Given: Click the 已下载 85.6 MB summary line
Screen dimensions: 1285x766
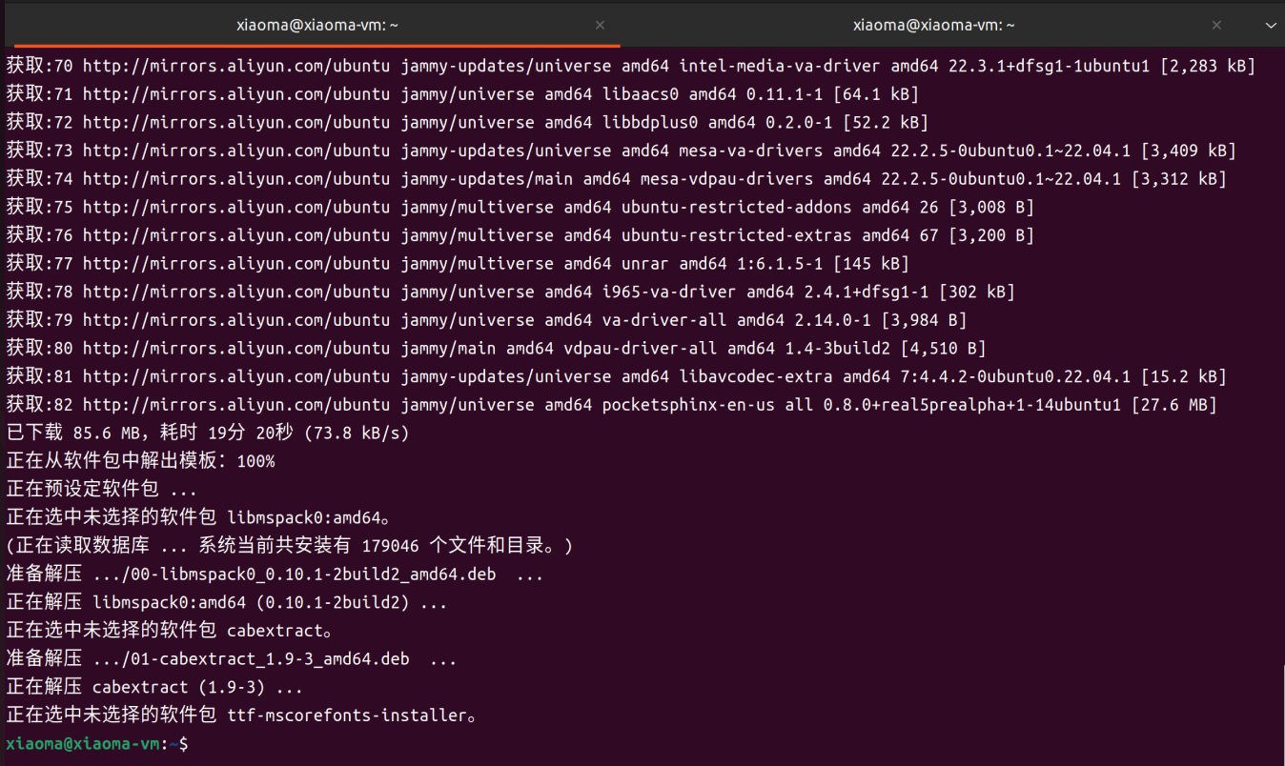Looking at the screenshot, I should pyautogui.click(x=208, y=433).
